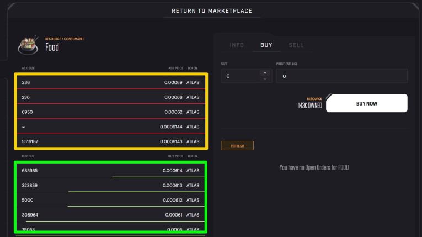Click buy price 0.000613
This screenshot has width=422, height=237.
173,186
